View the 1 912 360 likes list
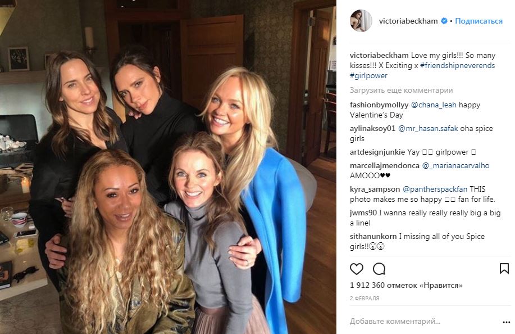 click(406, 285)
